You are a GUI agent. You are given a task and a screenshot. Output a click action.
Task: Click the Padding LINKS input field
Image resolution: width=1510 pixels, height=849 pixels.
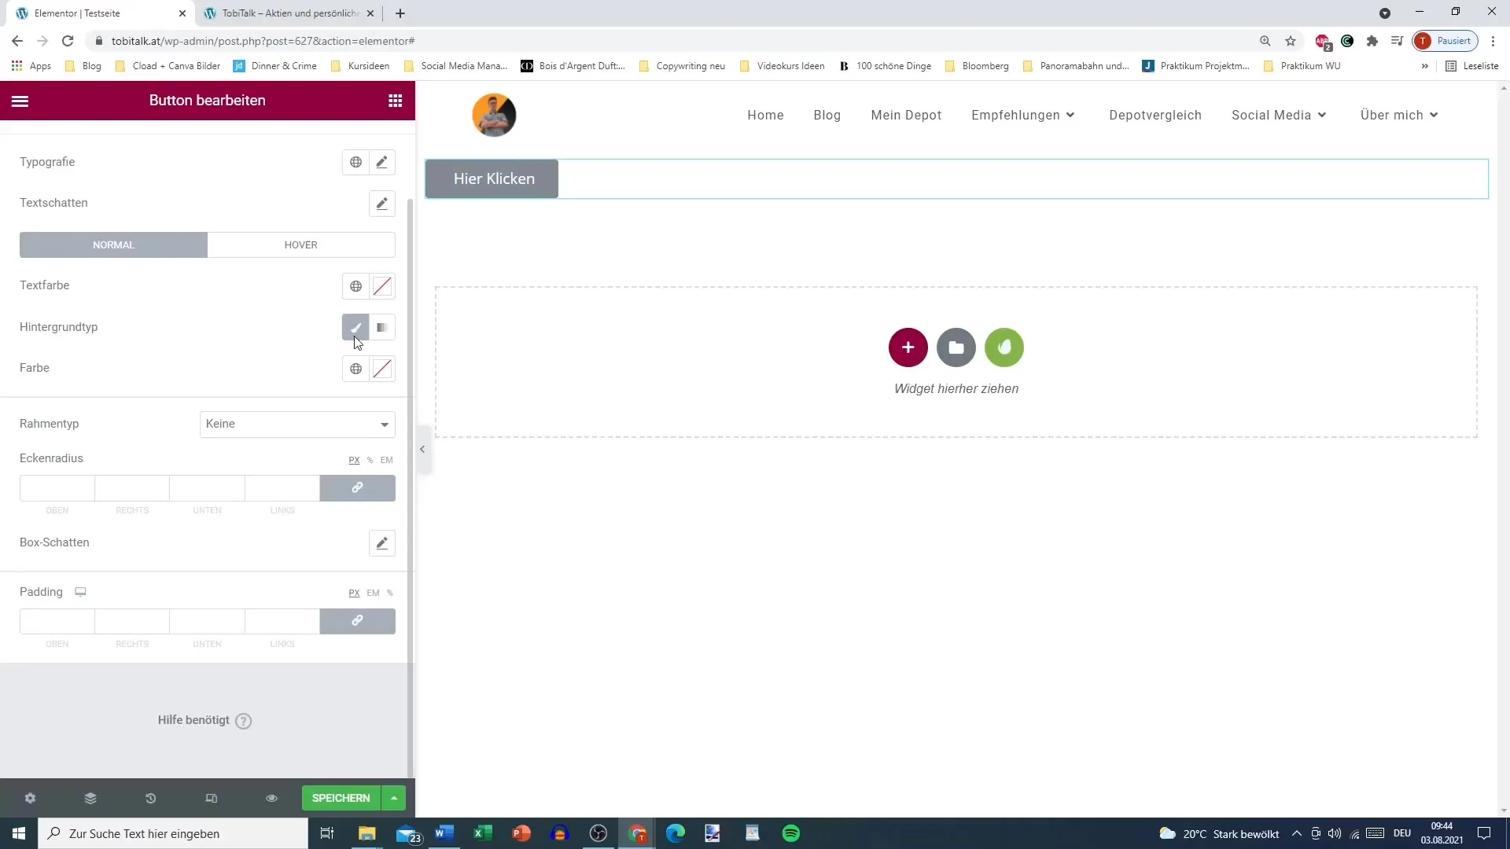(282, 622)
